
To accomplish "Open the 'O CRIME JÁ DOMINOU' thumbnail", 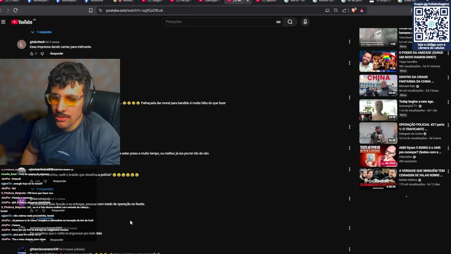I will [x=378, y=179].
